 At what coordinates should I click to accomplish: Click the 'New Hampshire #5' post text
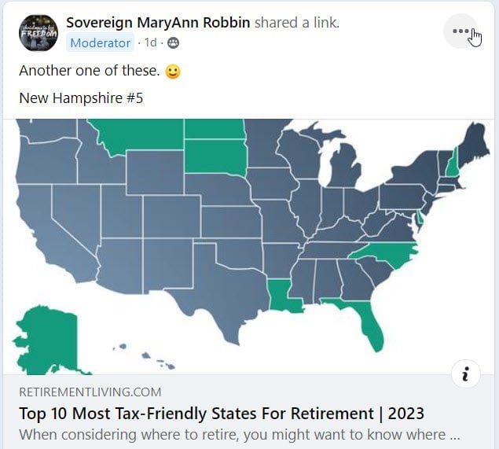click(x=81, y=98)
